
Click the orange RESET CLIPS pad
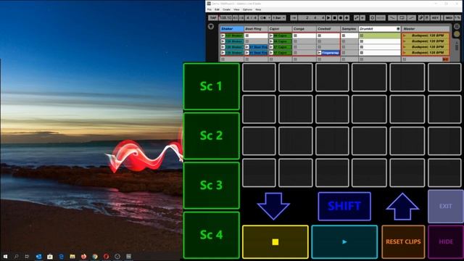pyautogui.click(x=403, y=241)
